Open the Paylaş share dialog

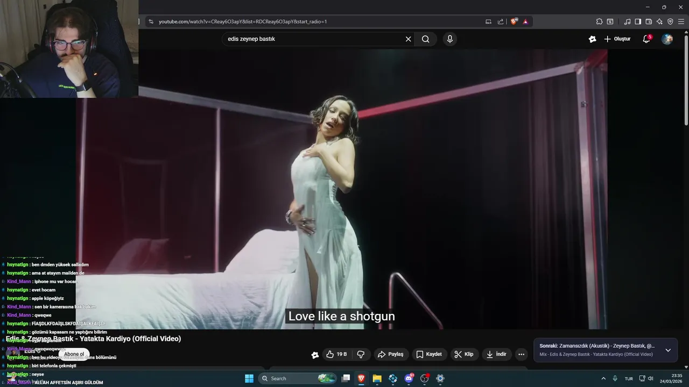(x=391, y=354)
